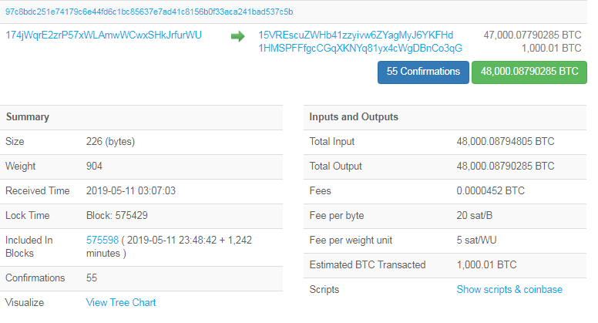
Task: Click the Size value 226 (bytes)
Action: (112, 142)
